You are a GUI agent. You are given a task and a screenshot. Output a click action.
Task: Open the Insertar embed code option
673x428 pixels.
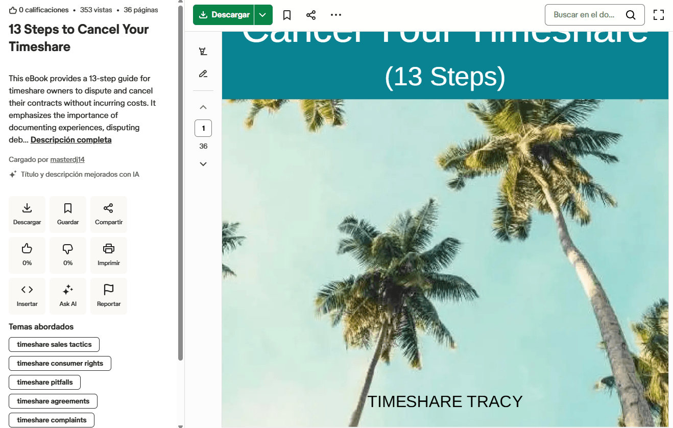27,296
